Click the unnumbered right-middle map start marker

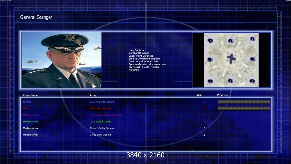253,59
